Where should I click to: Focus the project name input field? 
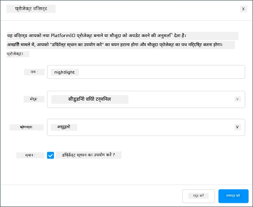click(146, 72)
